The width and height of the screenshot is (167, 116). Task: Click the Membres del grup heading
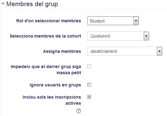coord(32,4)
